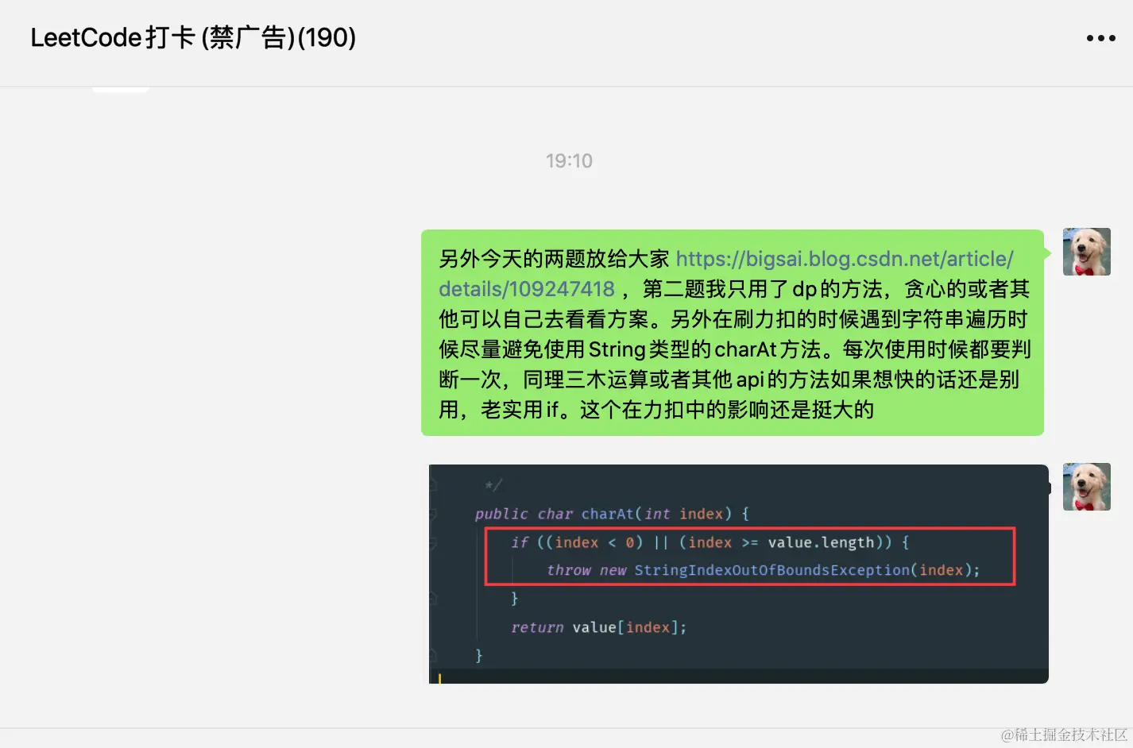Toggle the 19:10 timestamp display
Viewport: 1133px width, 748px height.
[x=569, y=160]
